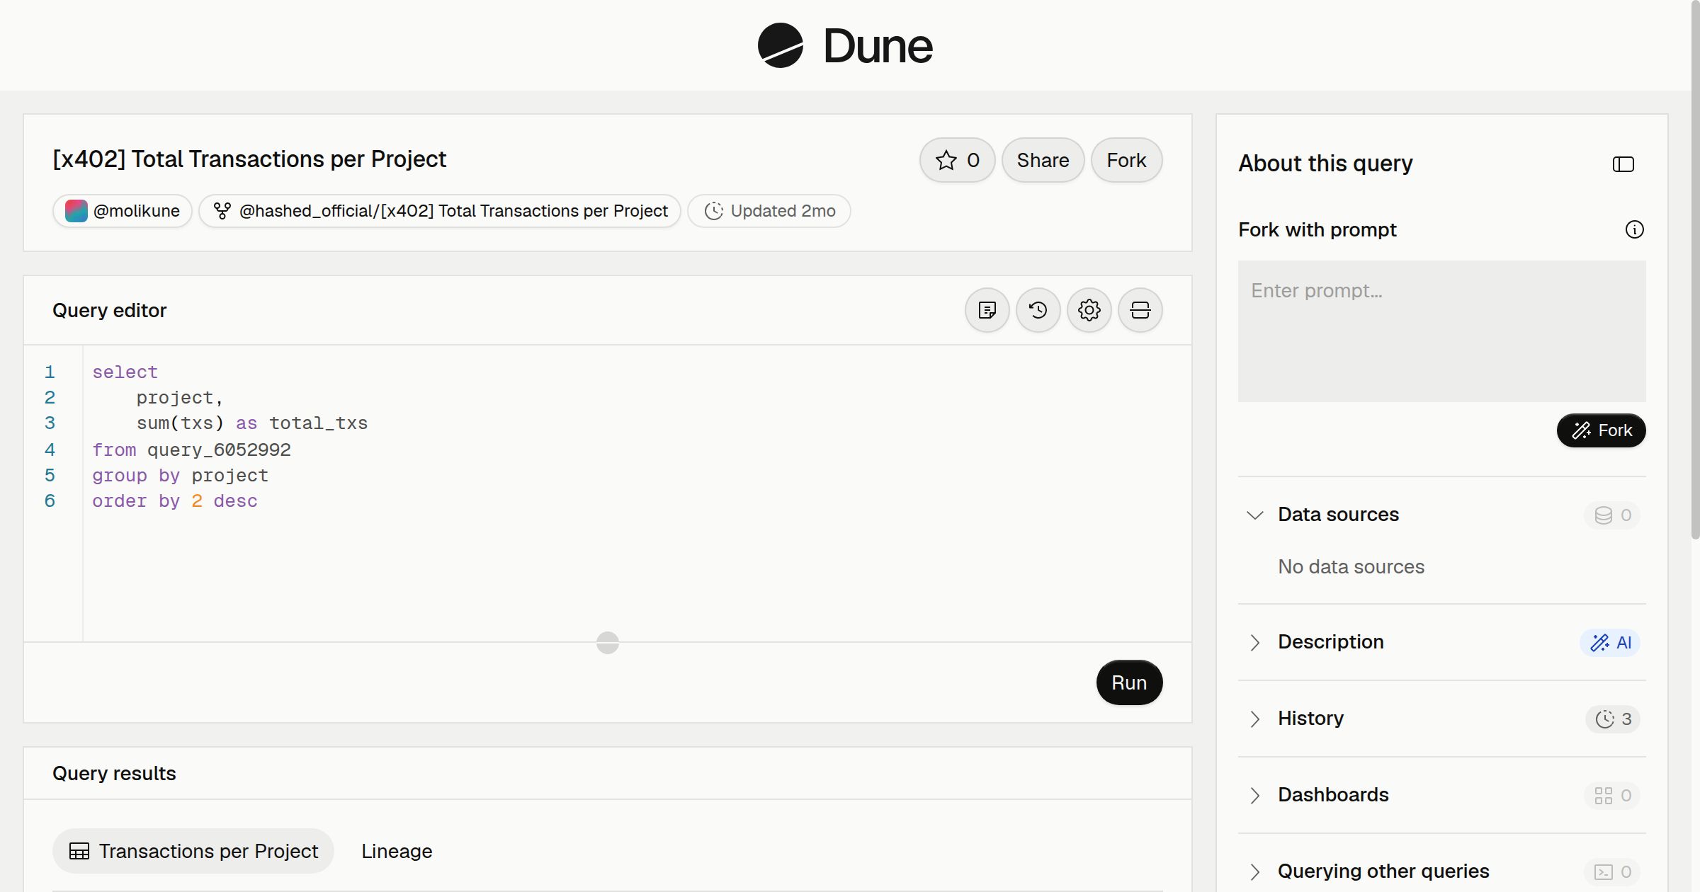Click the 'Fork with prompt' label
This screenshot has height=892, width=1700.
(1317, 229)
